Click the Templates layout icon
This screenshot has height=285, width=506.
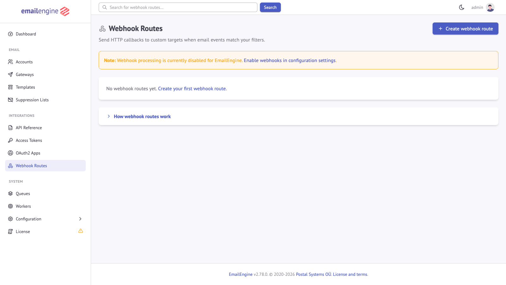(10, 87)
